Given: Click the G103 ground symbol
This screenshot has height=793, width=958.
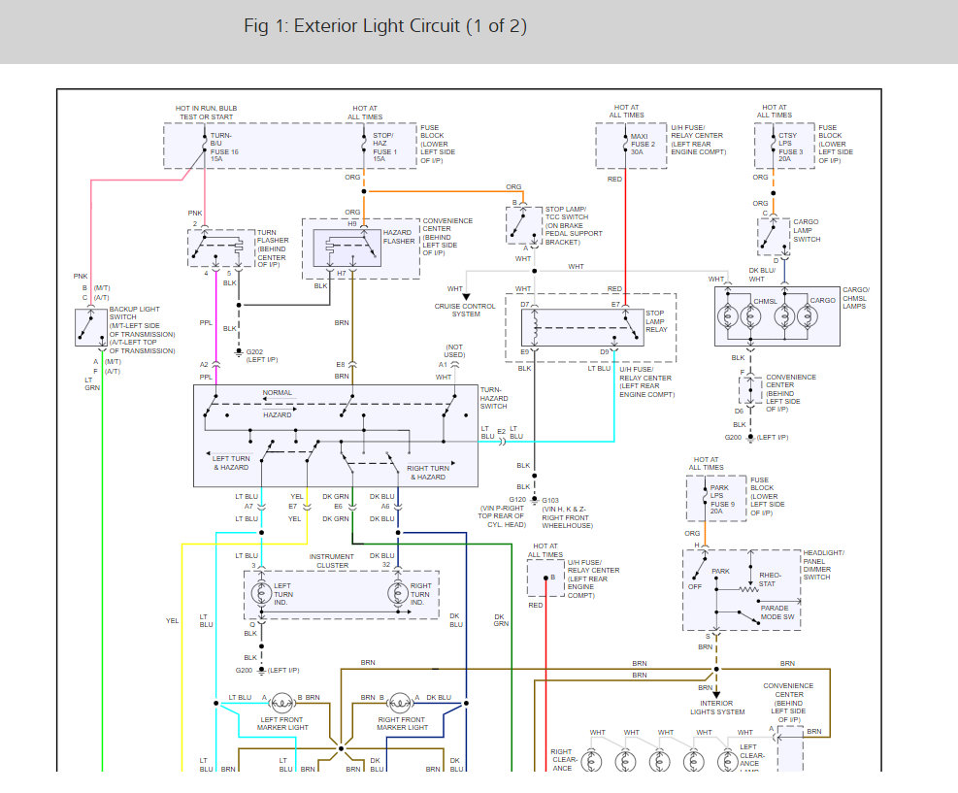Looking at the screenshot, I should 535,501.
